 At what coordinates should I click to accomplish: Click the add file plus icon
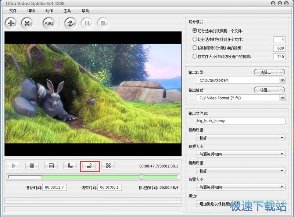[11, 23]
